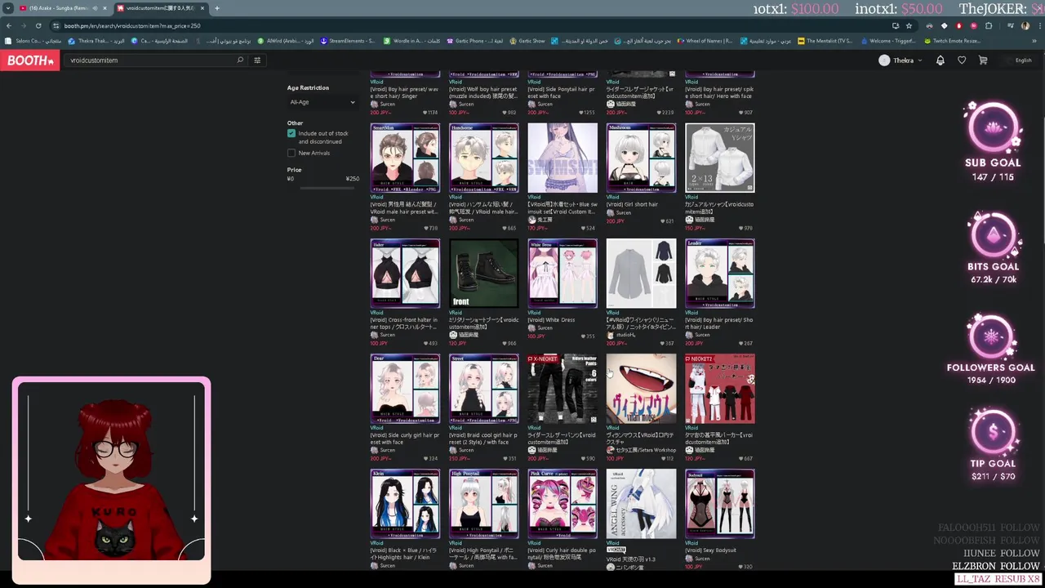Open [Vroid] Cross-front halter inner tops link
The image size is (1045, 588).
[404, 323]
